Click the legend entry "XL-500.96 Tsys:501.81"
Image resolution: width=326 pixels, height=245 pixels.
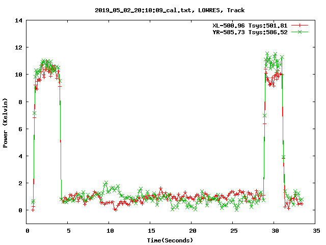point(250,26)
